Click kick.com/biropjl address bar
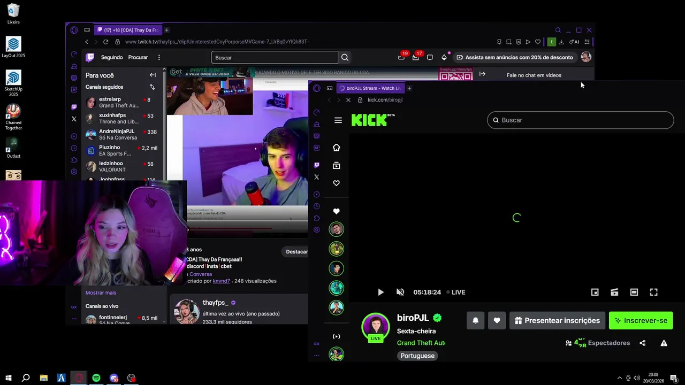 tap(385, 100)
